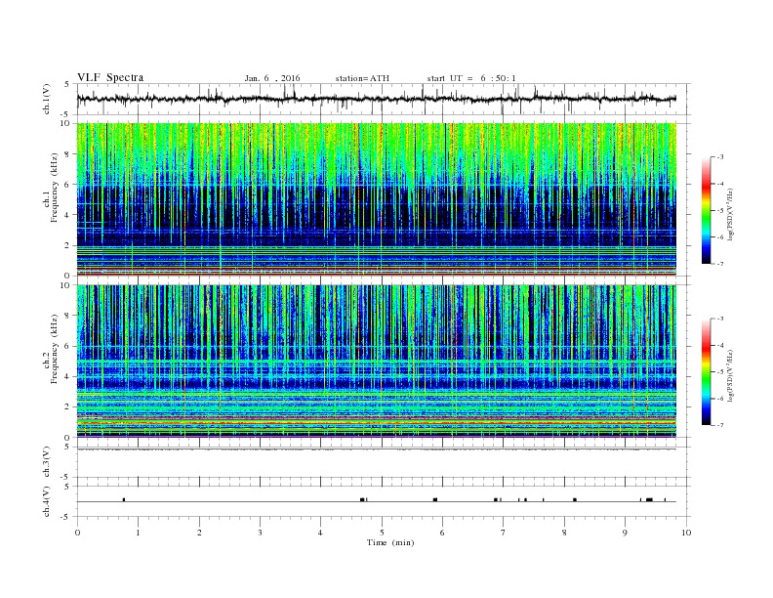Click the "start UT = 6:50:1" header text
This screenshot has width=773, height=598.
tap(471, 78)
